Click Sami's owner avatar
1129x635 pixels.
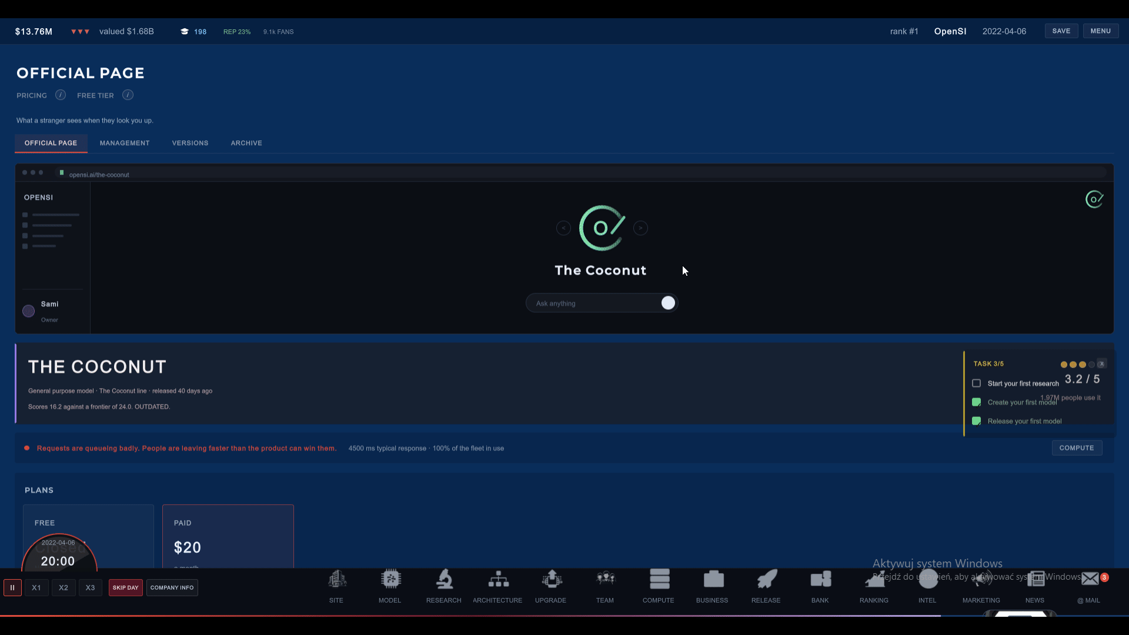pyautogui.click(x=28, y=311)
